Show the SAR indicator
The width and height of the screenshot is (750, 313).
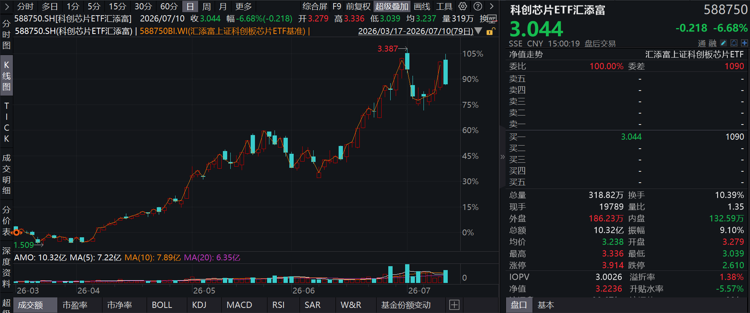(x=312, y=305)
